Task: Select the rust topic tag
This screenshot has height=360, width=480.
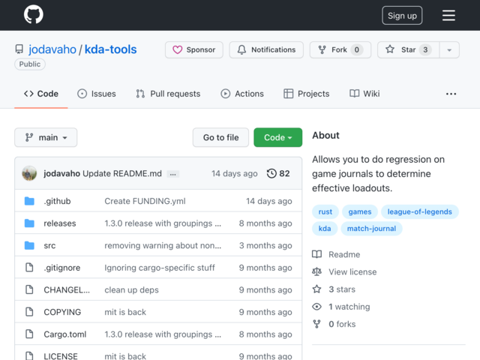Action: coord(325,211)
